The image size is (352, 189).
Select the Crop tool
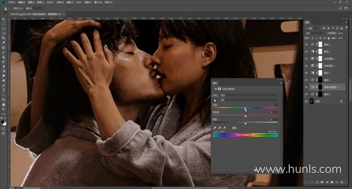[x=4, y=38]
